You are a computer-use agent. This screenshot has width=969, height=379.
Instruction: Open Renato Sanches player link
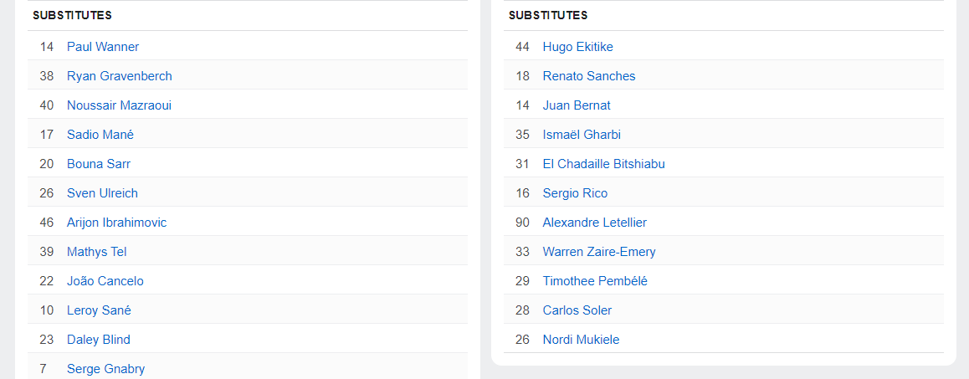pos(589,76)
